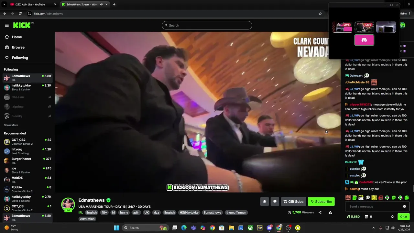414x233 pixels.
Task: Mute the Edmatthews Stream tab audio
Action: pyautogui.click(x=101, y=5)
